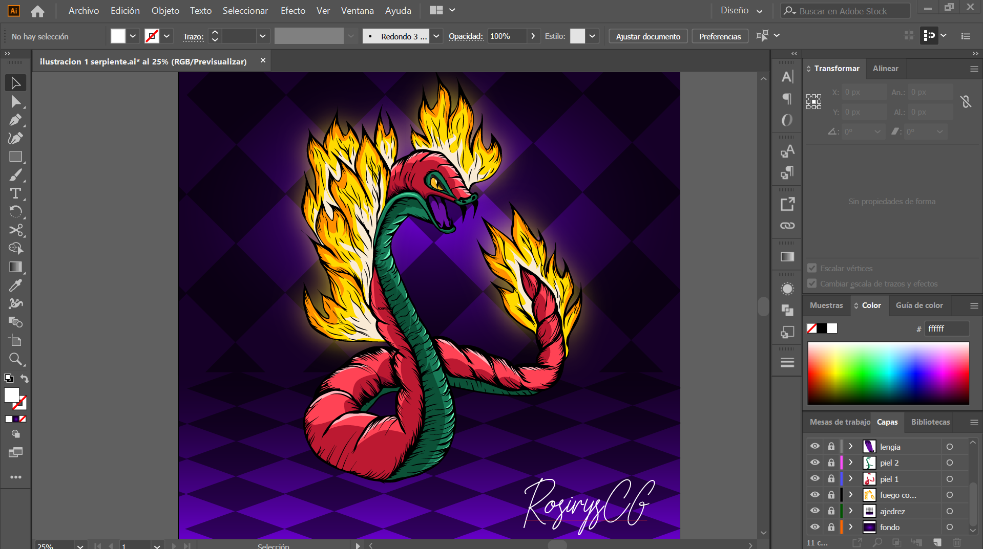Close the ilustracion 1 serpiente.ai tab
The width and height of the screenshot is (983, 549).
263,60
